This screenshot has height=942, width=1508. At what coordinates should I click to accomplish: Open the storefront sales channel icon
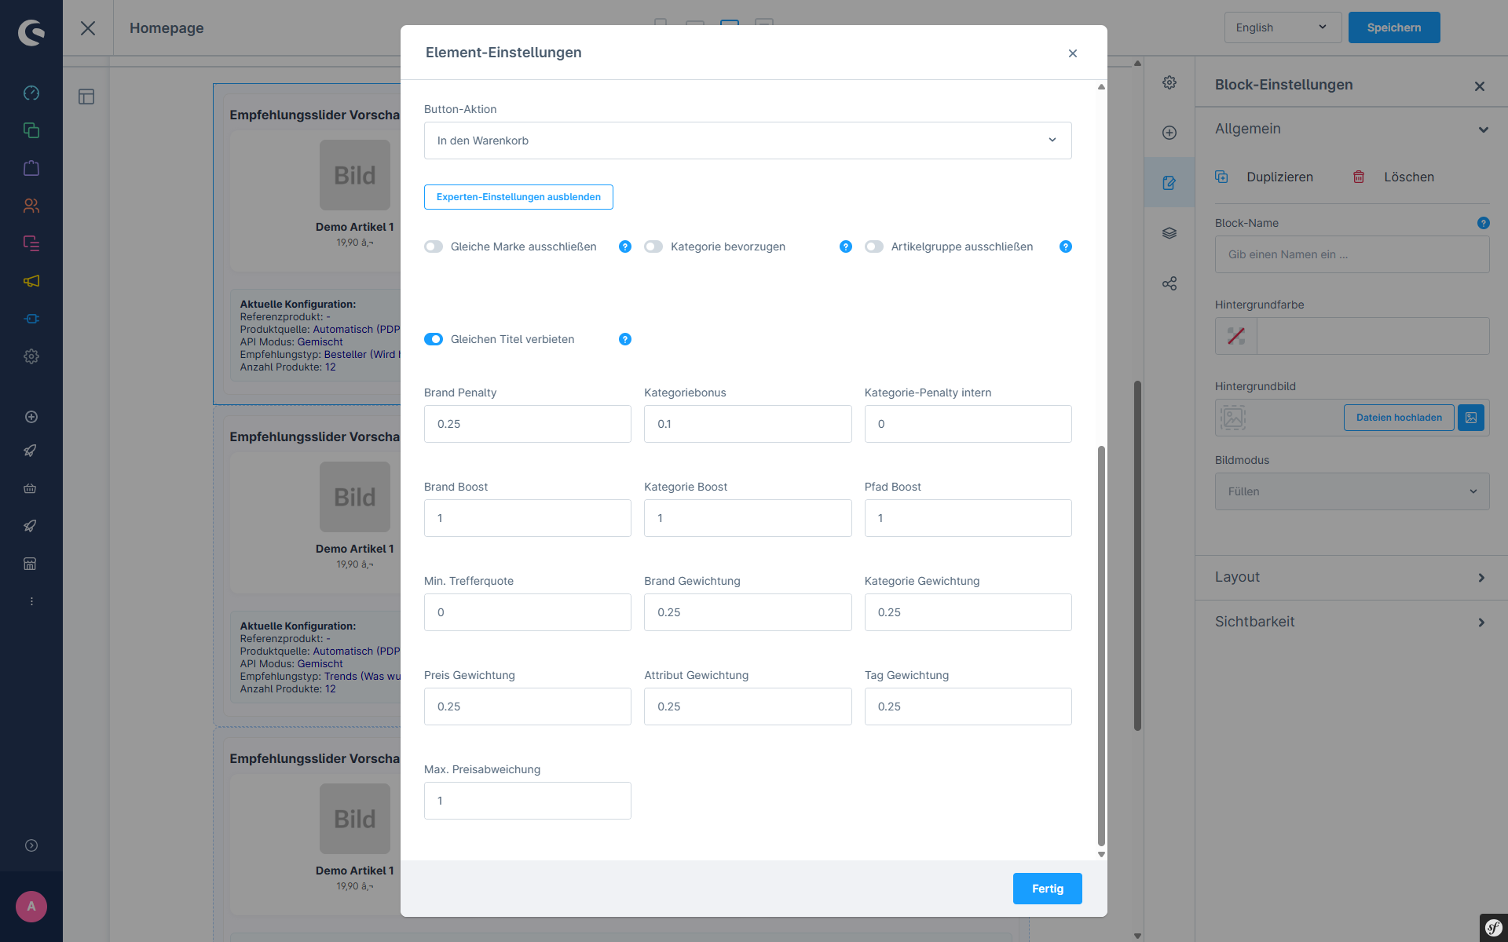point(30,564)
